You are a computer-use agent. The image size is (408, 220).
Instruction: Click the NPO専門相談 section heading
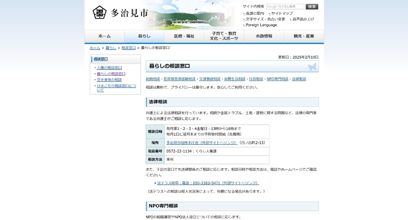click(x=232, y=206)
